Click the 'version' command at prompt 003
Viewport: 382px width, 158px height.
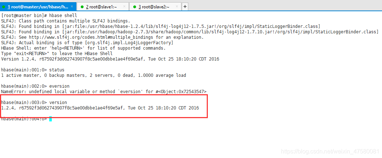click(x=34, y=103)
